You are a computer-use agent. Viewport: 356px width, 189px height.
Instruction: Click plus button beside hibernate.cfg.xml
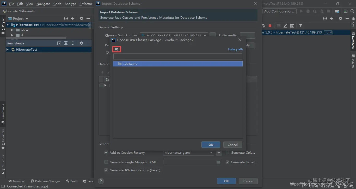click(x=219, y=153)
